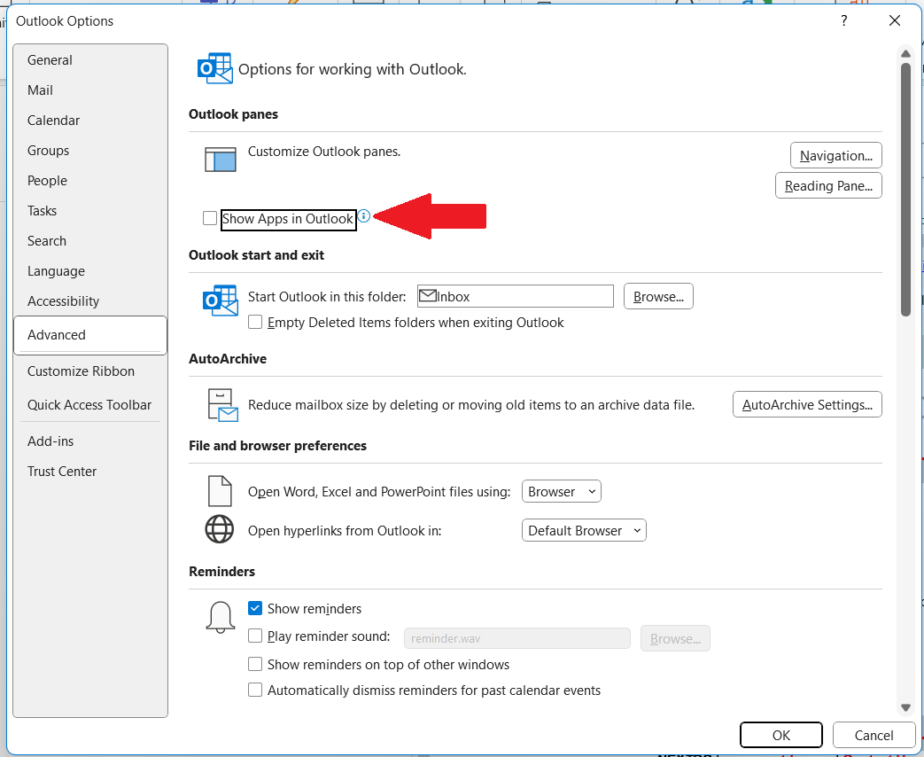Click 'File and browser preferences' heading
The width and height of the screenshot is (924, 757).
pyautogui.click(x=277, y=446)
